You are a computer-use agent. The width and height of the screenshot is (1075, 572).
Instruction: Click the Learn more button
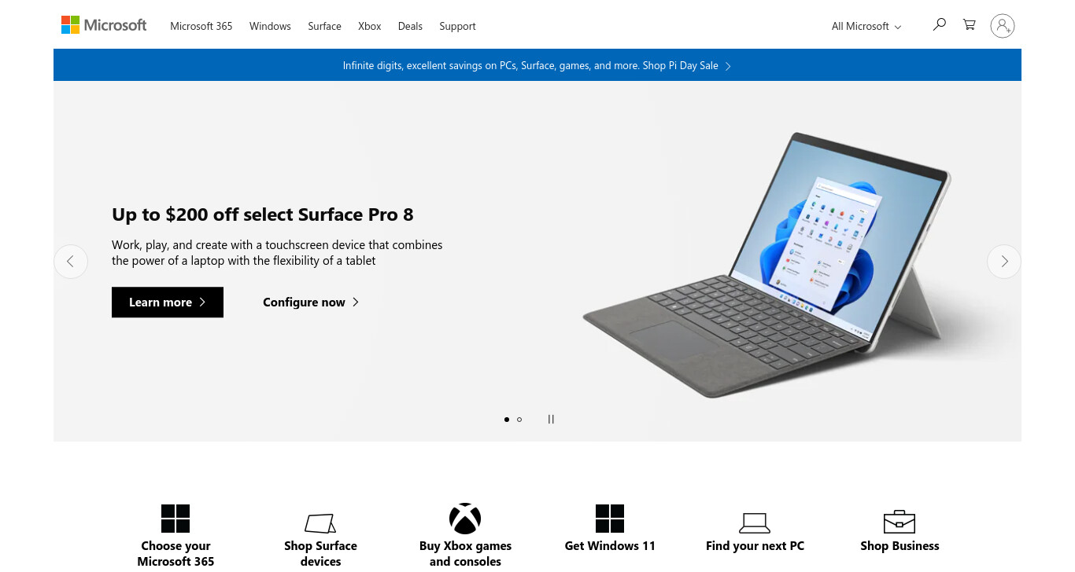168,302
